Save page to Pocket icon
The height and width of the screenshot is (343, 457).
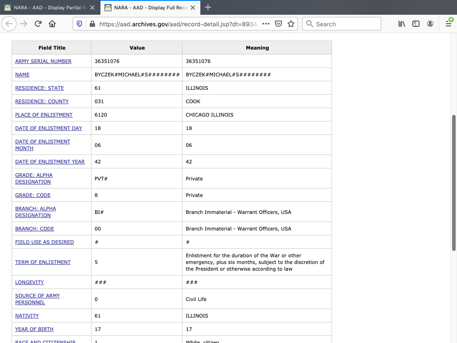(278, 24)
